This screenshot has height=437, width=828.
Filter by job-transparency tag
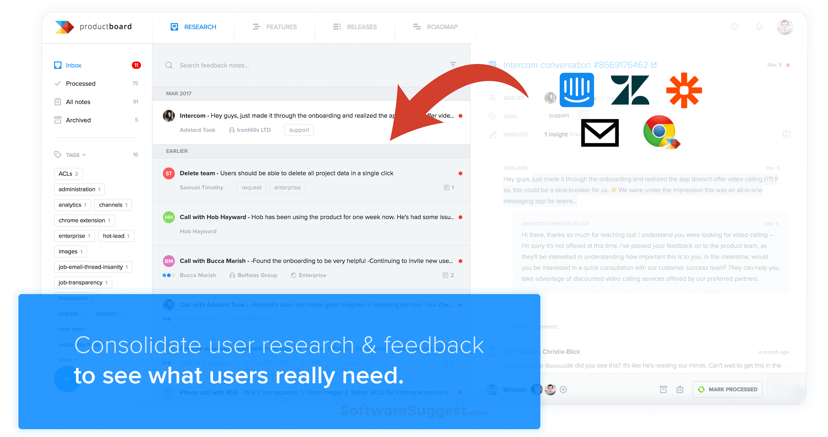pyautogui.click(x=83, y=283)
